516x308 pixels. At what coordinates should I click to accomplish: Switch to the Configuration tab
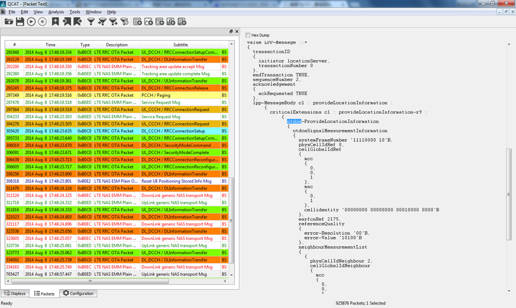(x=79, y=293)
